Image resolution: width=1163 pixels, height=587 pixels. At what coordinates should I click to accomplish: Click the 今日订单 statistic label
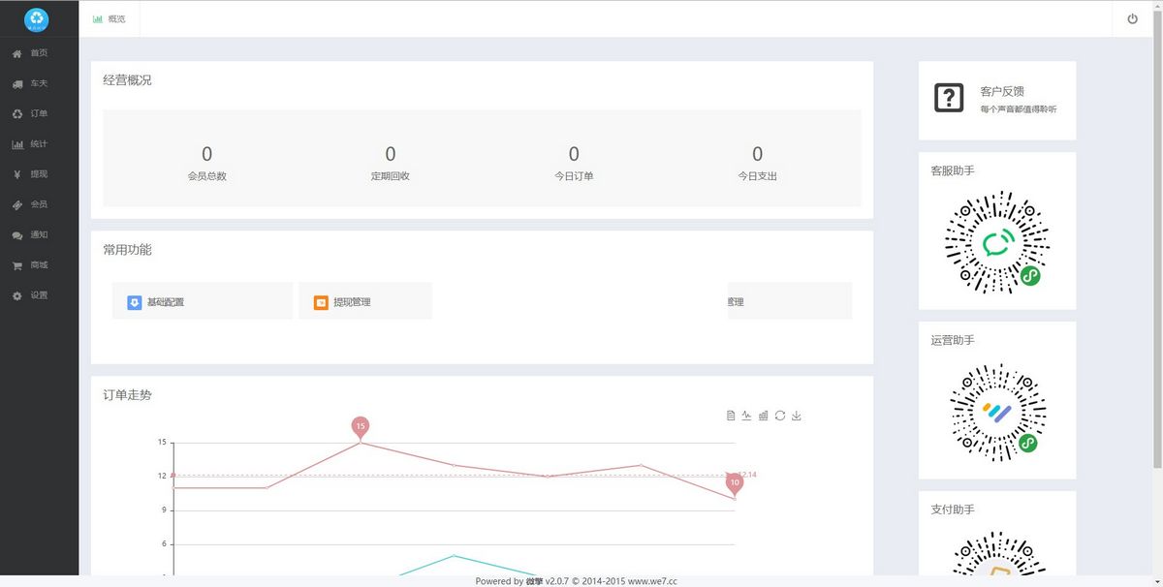(574, 176)
